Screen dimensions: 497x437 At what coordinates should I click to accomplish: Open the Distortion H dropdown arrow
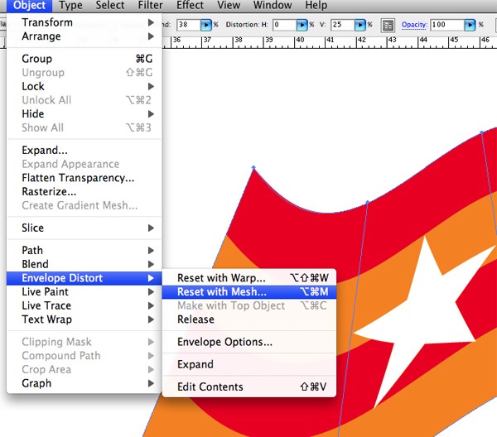302,25
